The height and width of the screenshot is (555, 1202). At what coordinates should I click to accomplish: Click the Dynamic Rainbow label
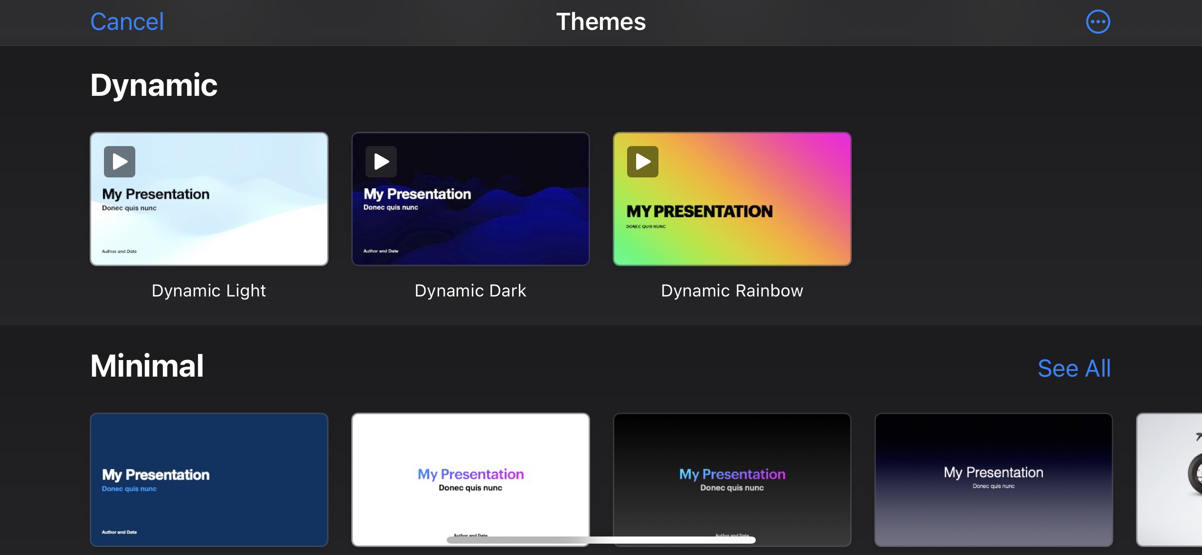pyautogui.click(x=732, y=291)
